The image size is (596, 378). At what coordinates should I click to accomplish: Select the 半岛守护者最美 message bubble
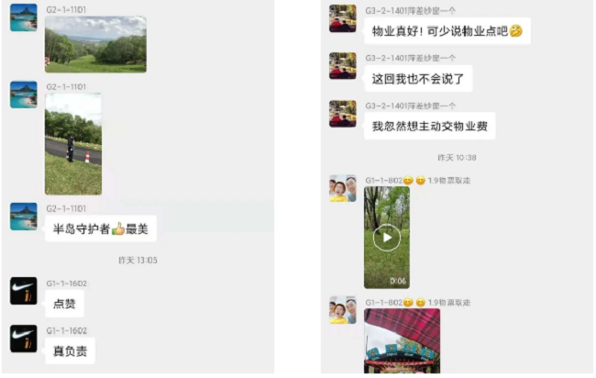click(x=101, y=228)
